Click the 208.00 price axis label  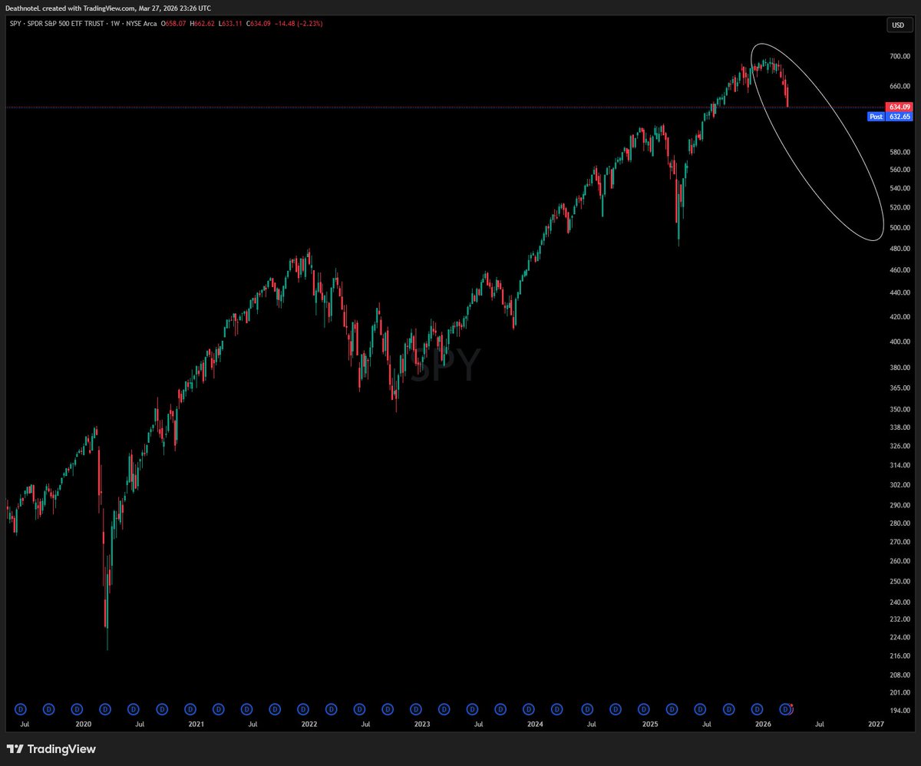(900, 675)
